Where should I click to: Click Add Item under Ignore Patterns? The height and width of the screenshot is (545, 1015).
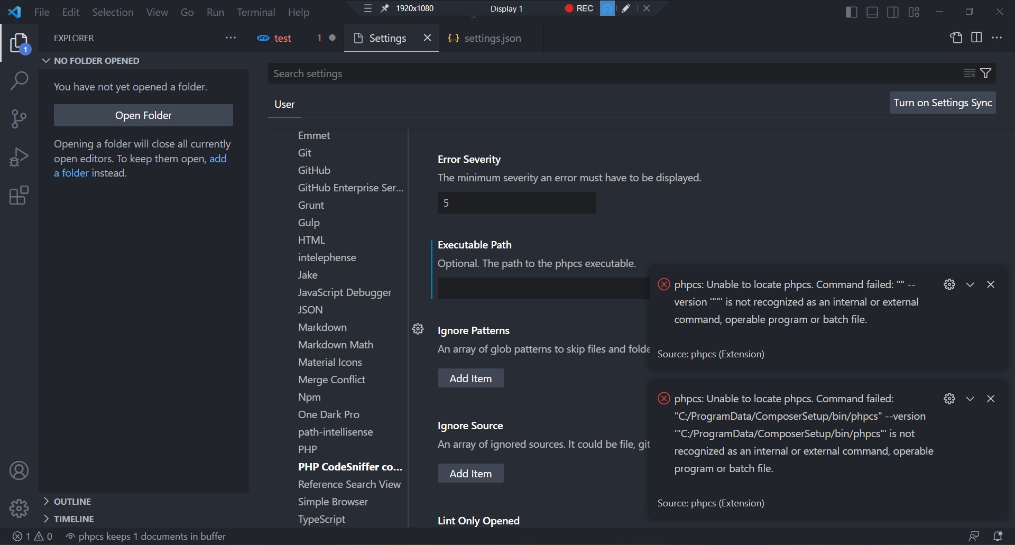pos(470,378)
